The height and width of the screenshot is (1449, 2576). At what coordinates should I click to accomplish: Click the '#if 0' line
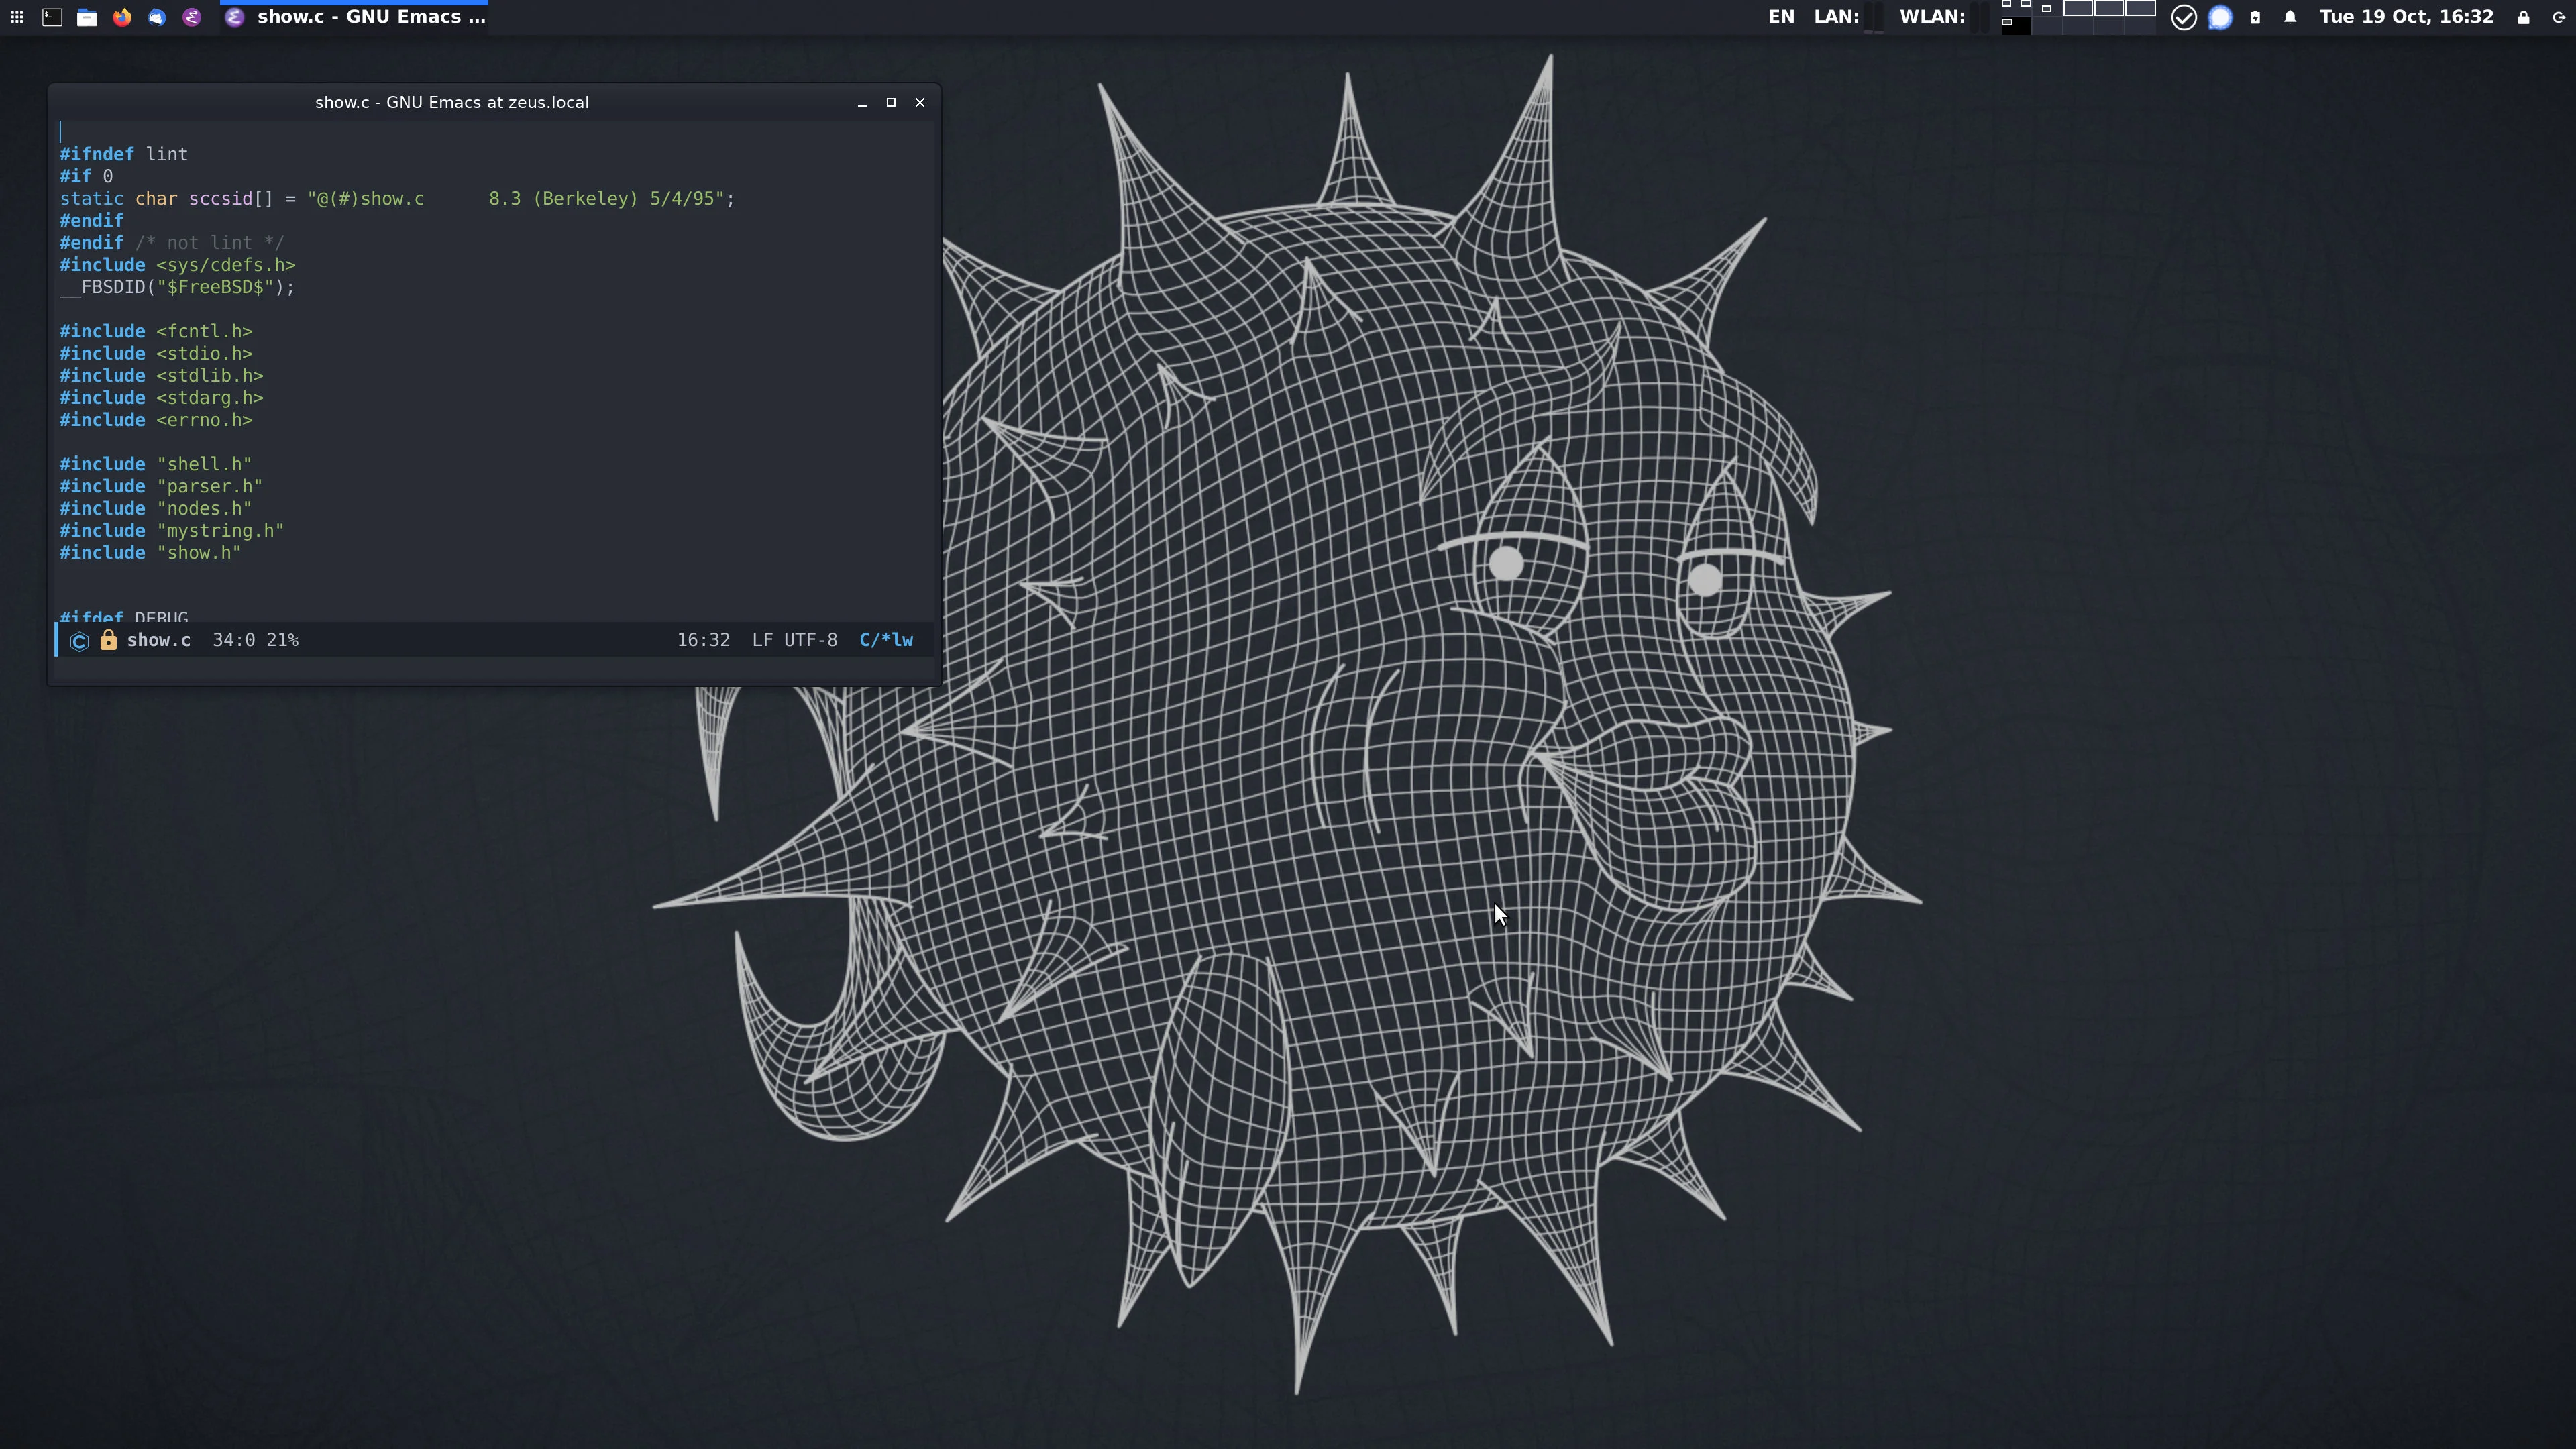click(86, 176)
